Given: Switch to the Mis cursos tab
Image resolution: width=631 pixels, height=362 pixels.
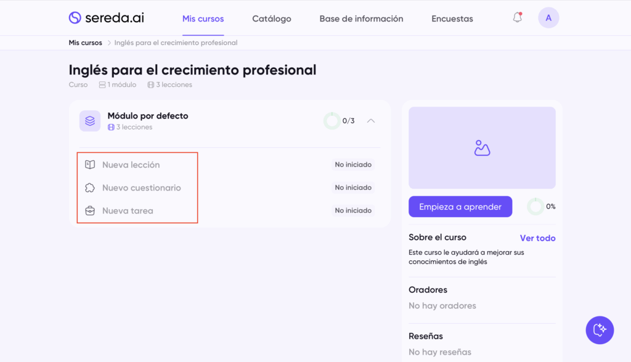Looking at the screenshot, I should pos(203,19).
